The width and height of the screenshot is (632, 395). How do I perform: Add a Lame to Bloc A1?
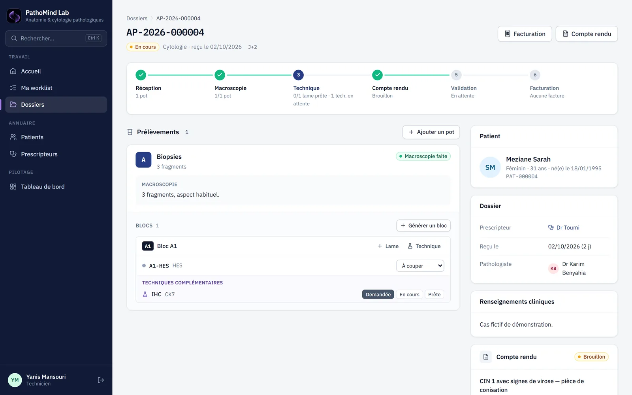388,246
